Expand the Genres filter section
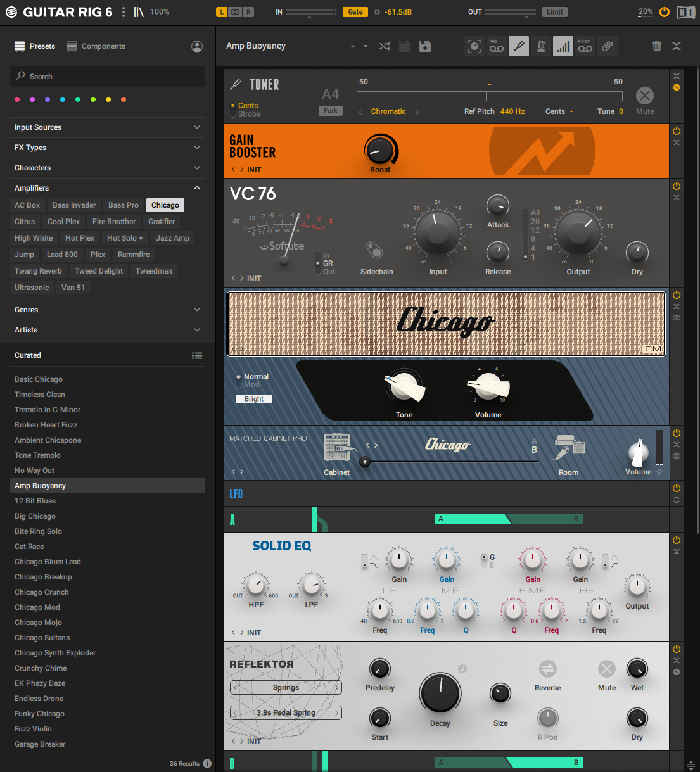 [106, 310]
